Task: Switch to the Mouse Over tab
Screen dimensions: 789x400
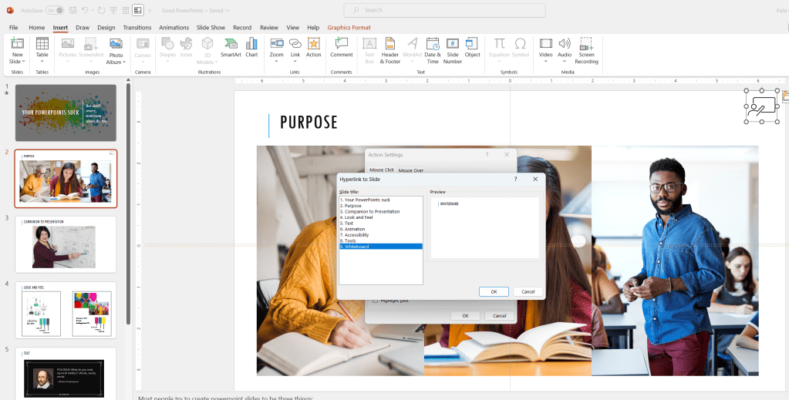Action: 411,170
